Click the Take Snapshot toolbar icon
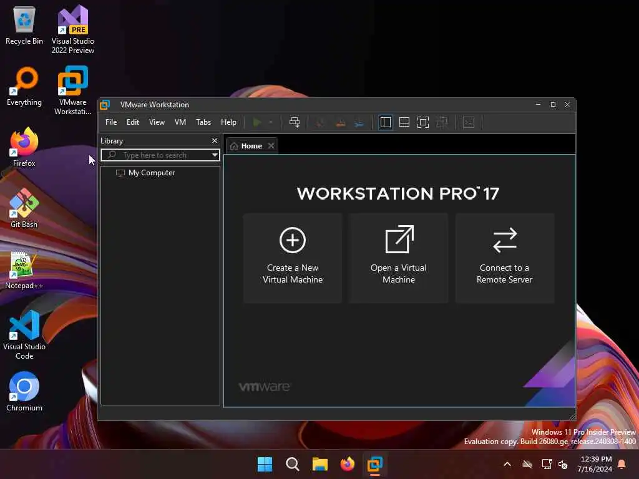639x479 pixels. [321, 122]
